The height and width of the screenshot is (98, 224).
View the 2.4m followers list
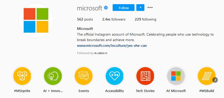tap(114, 19)
